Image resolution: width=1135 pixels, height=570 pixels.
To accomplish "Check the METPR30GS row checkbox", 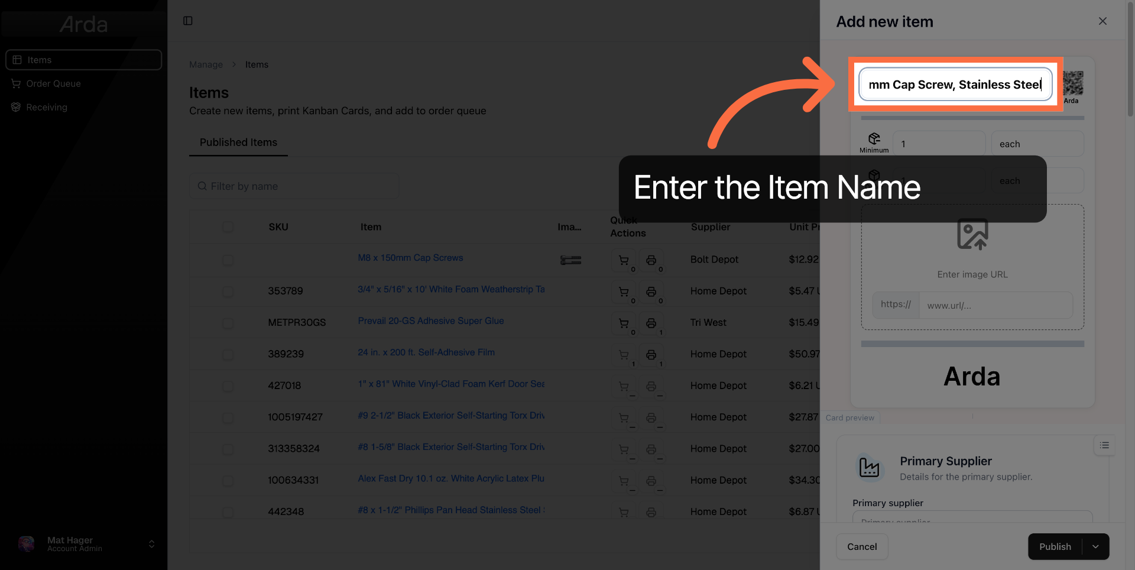I will (228, 323).
